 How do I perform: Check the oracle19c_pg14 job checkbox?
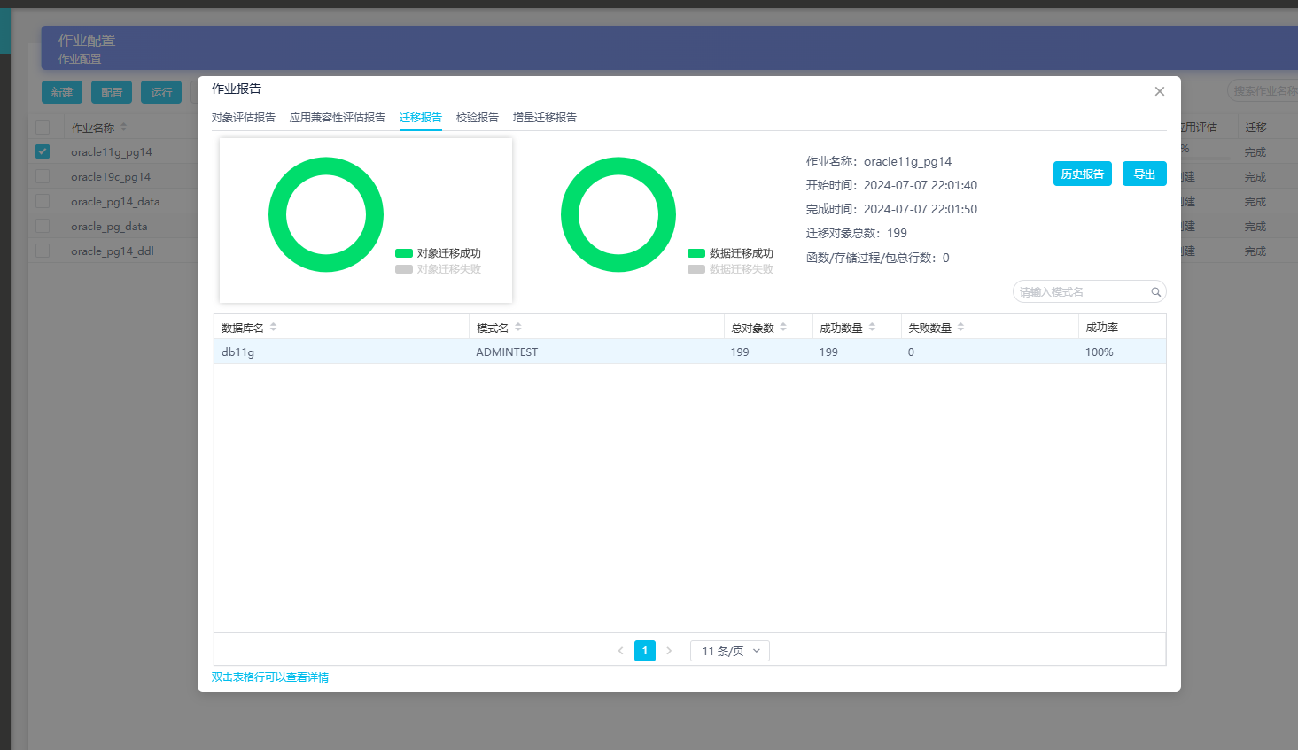click(x=43, y=176)
